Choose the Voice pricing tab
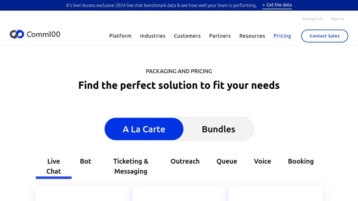The image size is (358, 201). (x=262, y=161)
